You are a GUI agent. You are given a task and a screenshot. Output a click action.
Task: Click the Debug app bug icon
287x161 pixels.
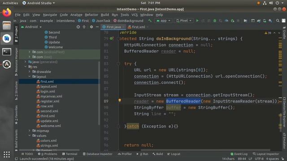(x=215, y=21)
